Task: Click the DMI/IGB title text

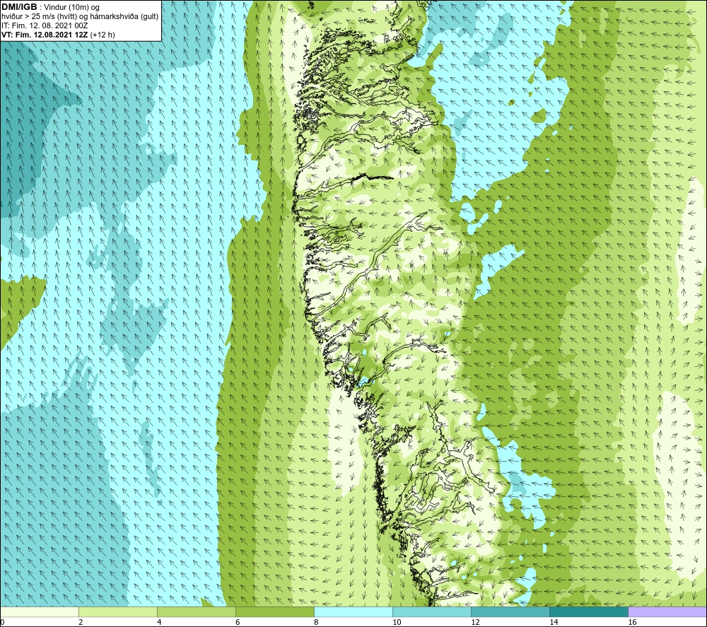Action: pos(19,7)
